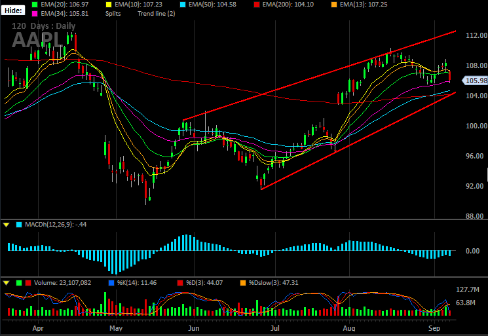The height and width of the screenshot is (336, 488).
Task: Select the Trend line (2) legend entry
Action: pyautogui.click(x=157, y=14)
